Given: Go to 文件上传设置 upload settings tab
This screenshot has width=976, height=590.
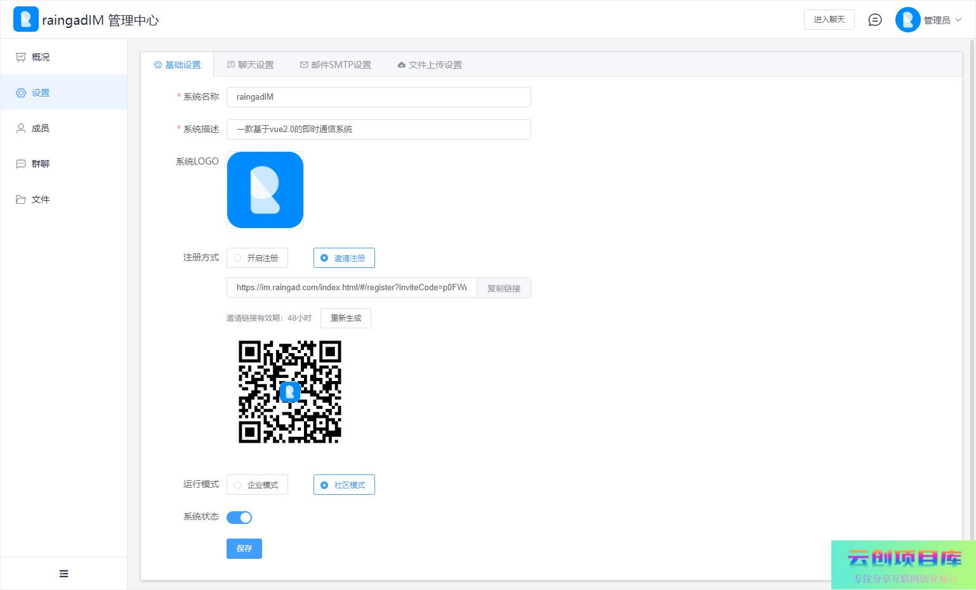Looking at the screenshot, I should click(430, 65).
